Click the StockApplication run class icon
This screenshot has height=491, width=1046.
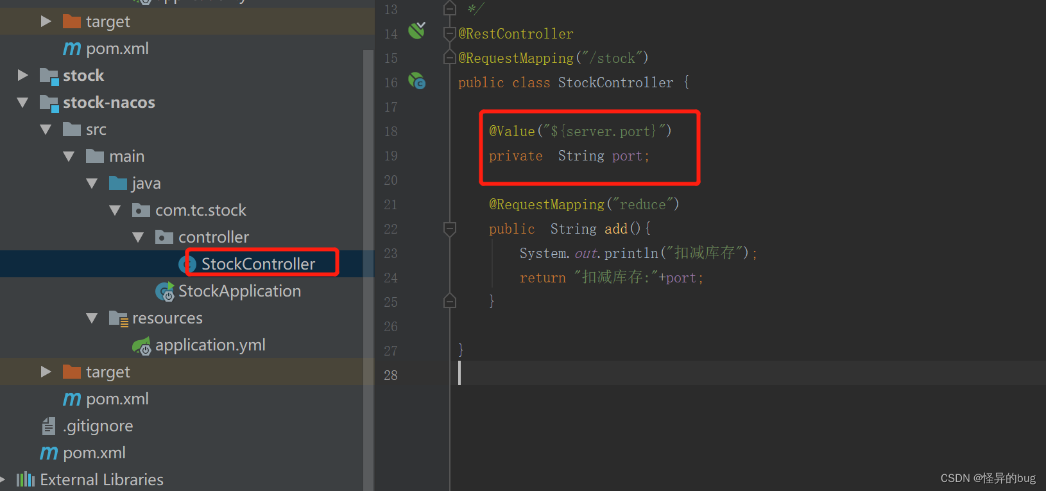click(x=165, y=291)
